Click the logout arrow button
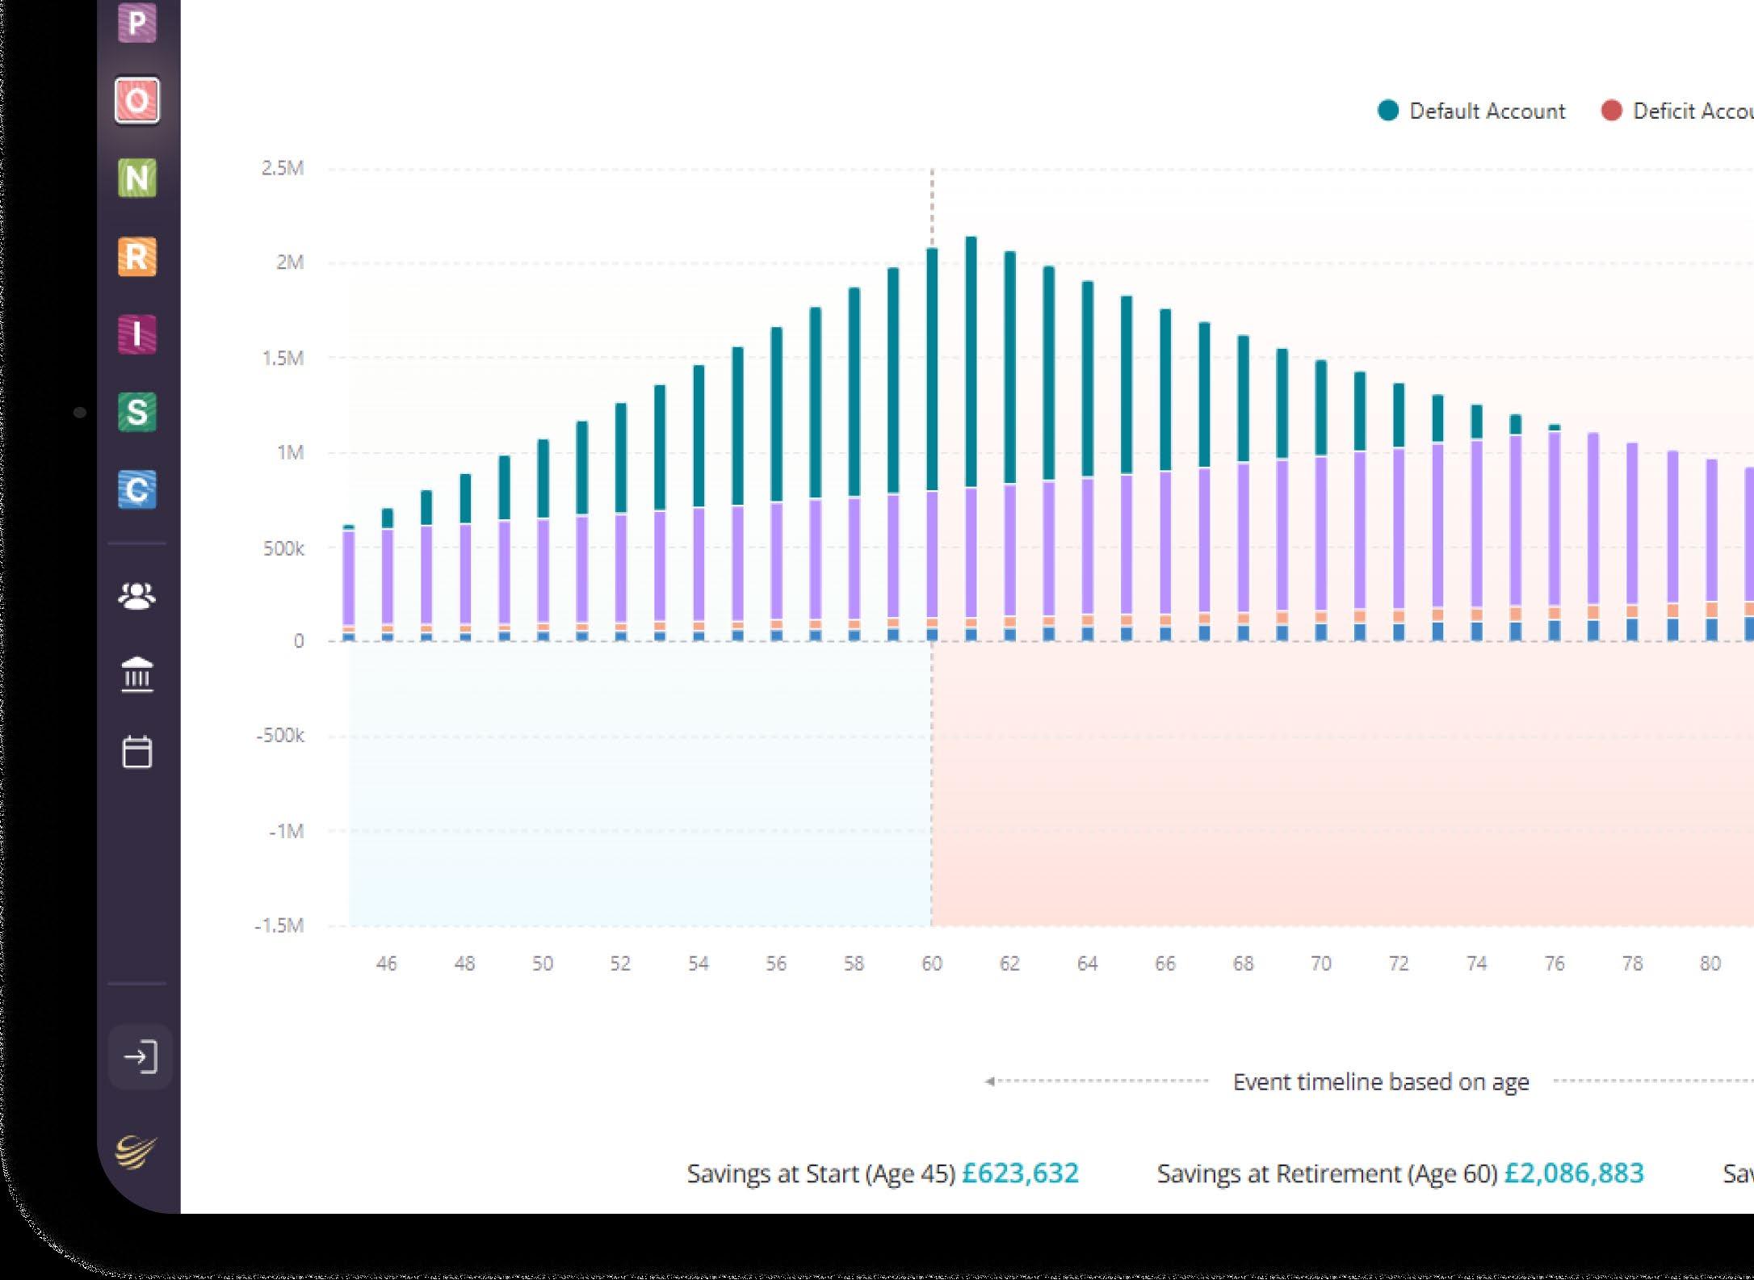Image resolution: width=1754 pixels, height=1280 pixels. pyautogui.click(x=140, y=1057)
